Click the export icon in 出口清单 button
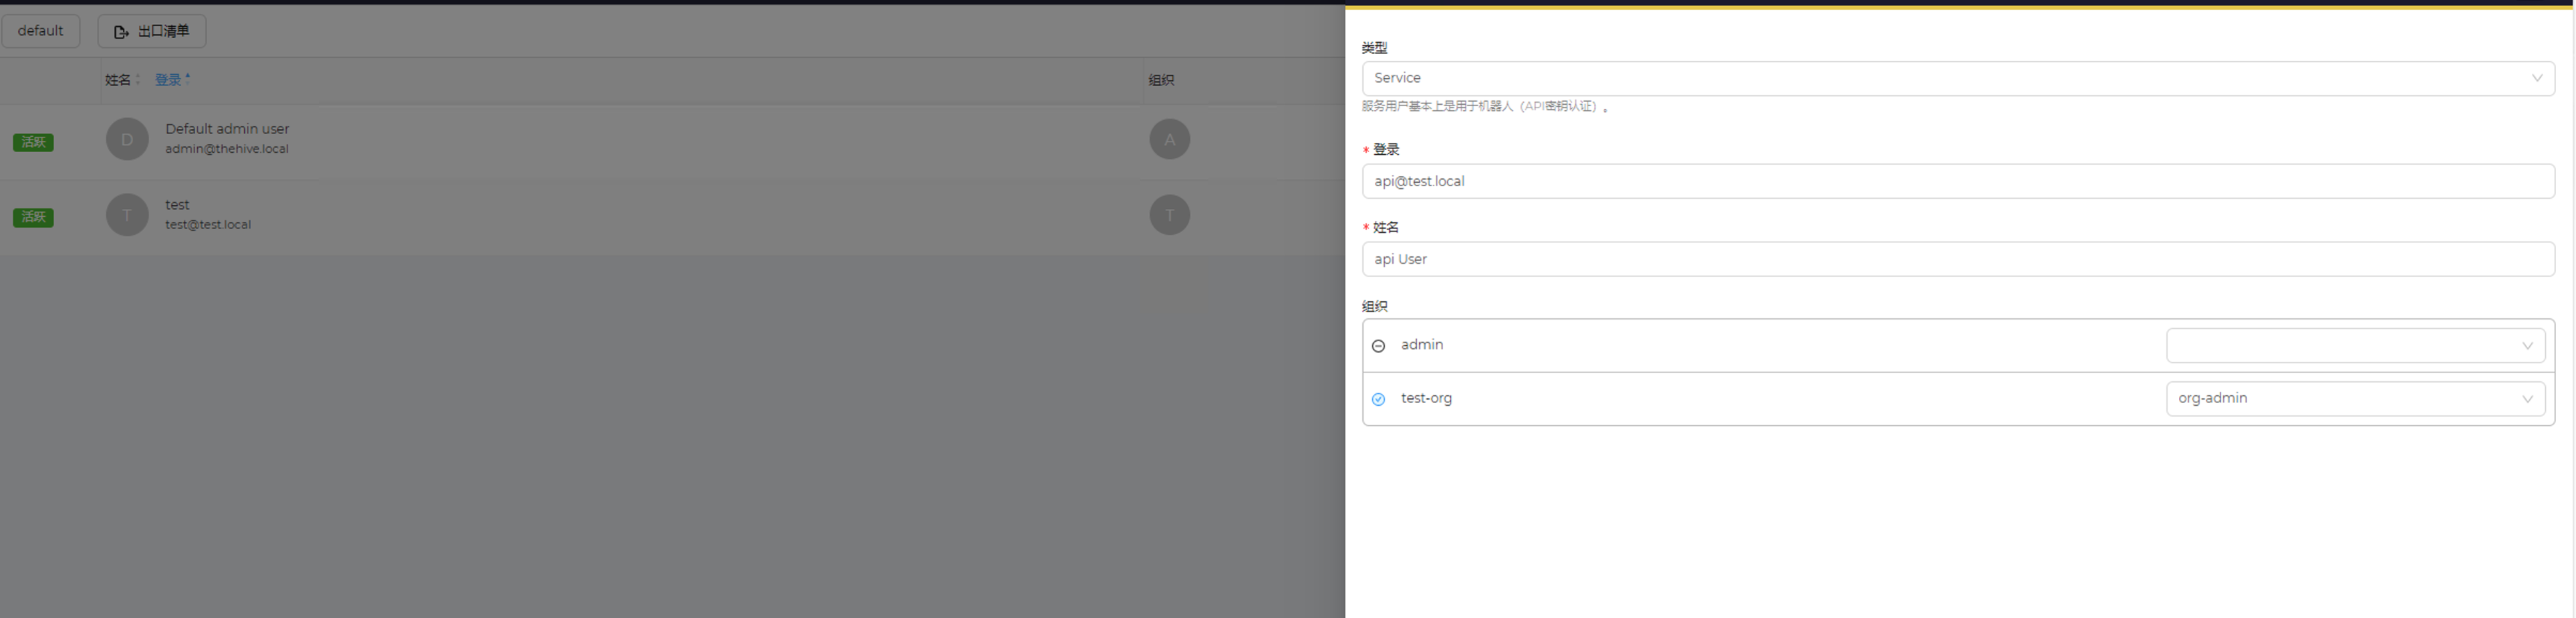 tap(121, 32)
